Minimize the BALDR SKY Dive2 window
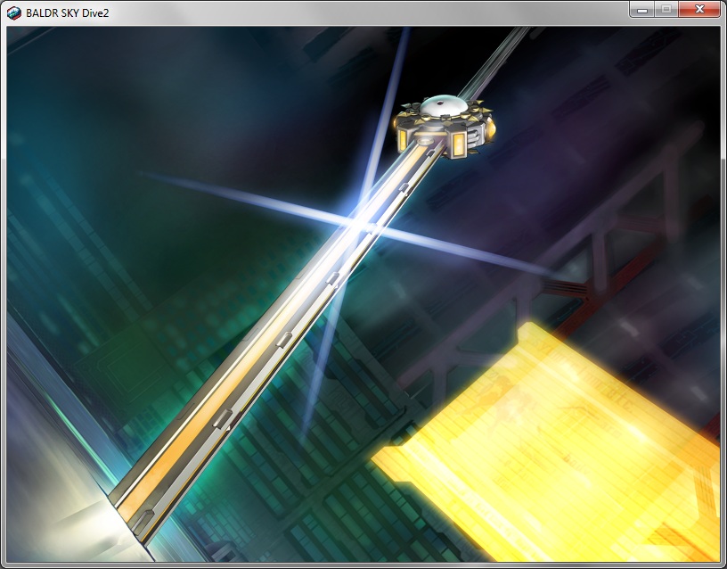The height and width of the screenshot is (569, 727). click(x=642, y=9)
